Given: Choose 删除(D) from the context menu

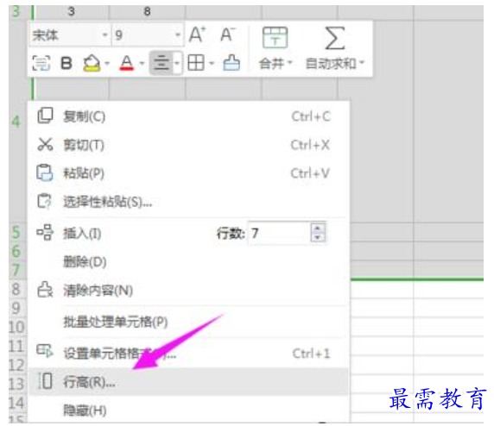Looking at the screenshot, I should pyautogui.click(x=189, y=262).
